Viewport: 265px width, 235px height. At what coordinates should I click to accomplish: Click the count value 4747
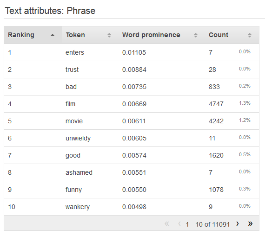point(216,104)
